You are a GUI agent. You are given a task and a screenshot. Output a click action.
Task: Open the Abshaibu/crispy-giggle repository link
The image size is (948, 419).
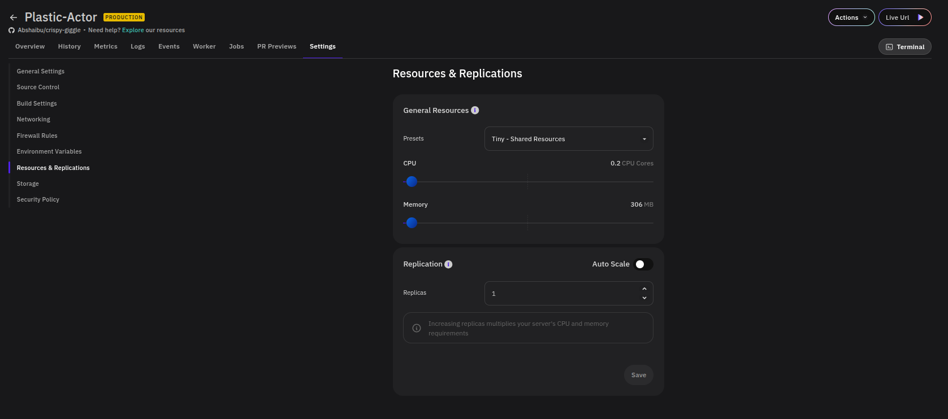[49, 30]
